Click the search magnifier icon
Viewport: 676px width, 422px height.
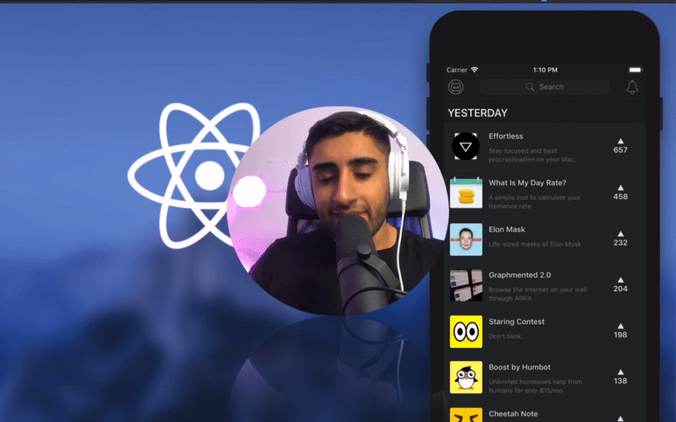coord(530,86)
